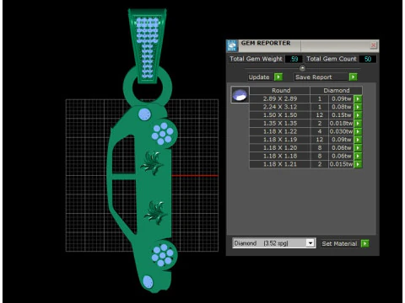Select the round gem thumbnail

[240, 94]
